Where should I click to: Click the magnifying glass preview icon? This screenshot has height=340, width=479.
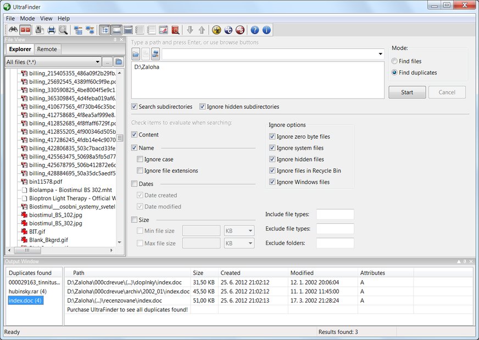coord(63,30)
